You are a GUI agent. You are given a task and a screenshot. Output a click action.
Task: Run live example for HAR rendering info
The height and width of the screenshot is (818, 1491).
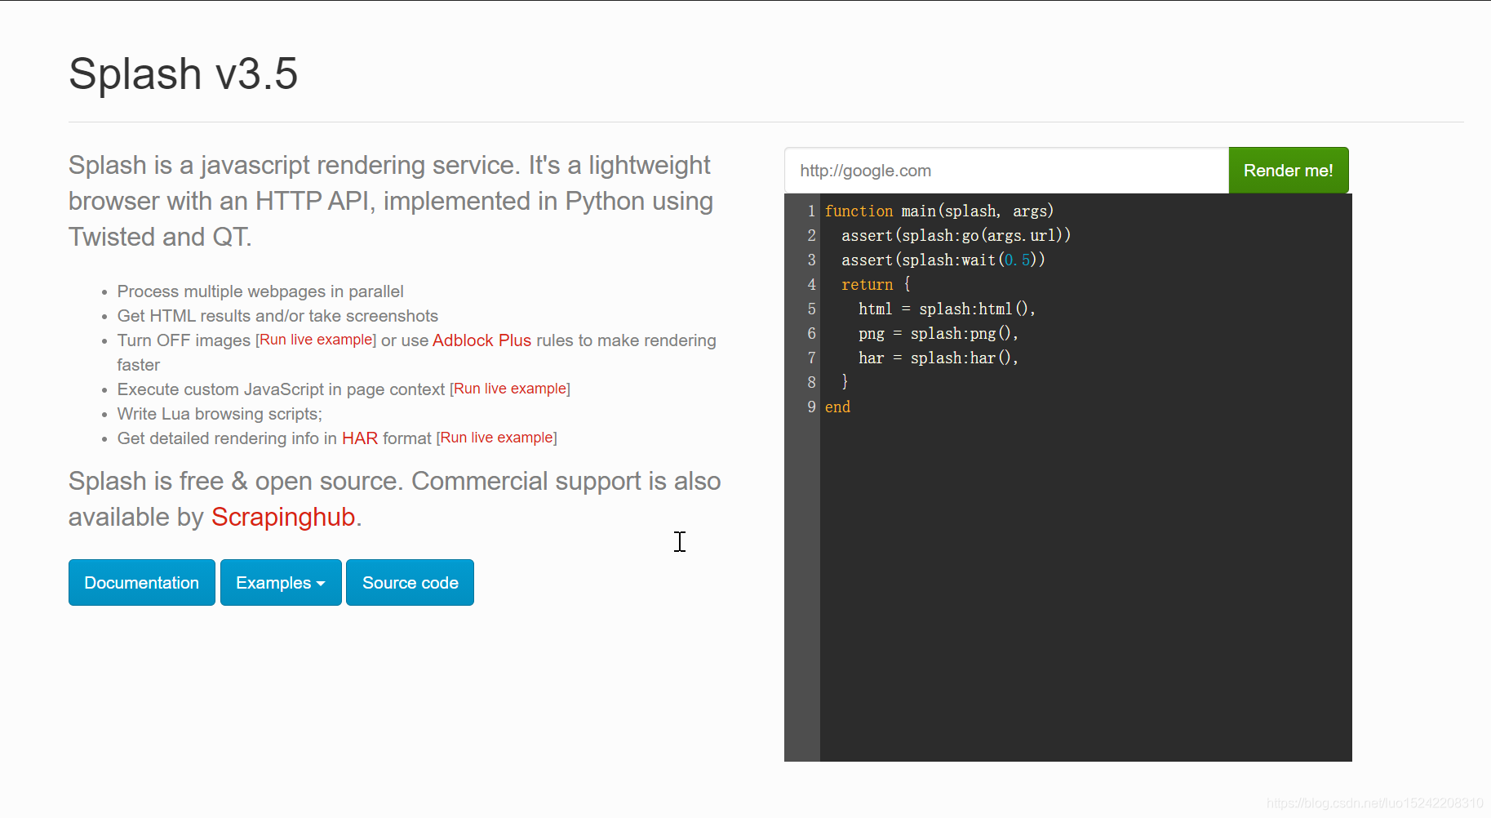(x=497, y=438)
